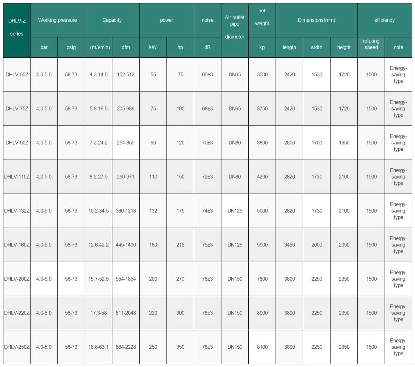The image size is (415, 367).
Task: Click the psig subheader cell
Action: [71, 47]
